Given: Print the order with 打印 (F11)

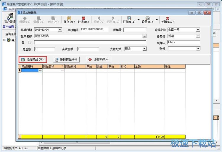Looking at the screenshot, I should click(x=129, y=20).
